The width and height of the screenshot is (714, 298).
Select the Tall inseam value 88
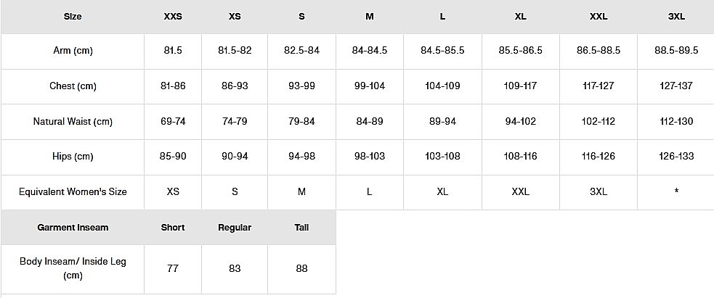(302, 268)
